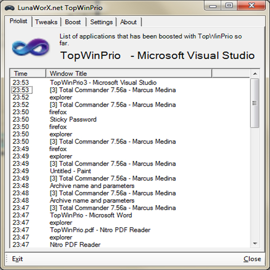
Task: Click the list scrollbar up arrow
Action: click(255, 74)
